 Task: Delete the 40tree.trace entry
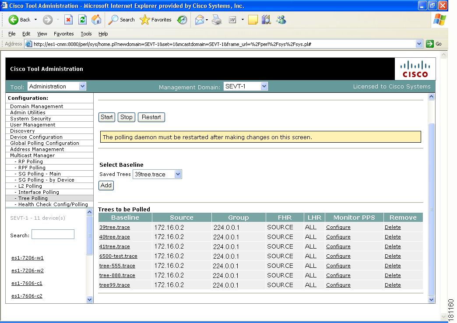click(393, 237)
